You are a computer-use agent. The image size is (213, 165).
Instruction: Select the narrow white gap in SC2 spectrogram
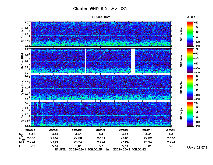[86, 61]
